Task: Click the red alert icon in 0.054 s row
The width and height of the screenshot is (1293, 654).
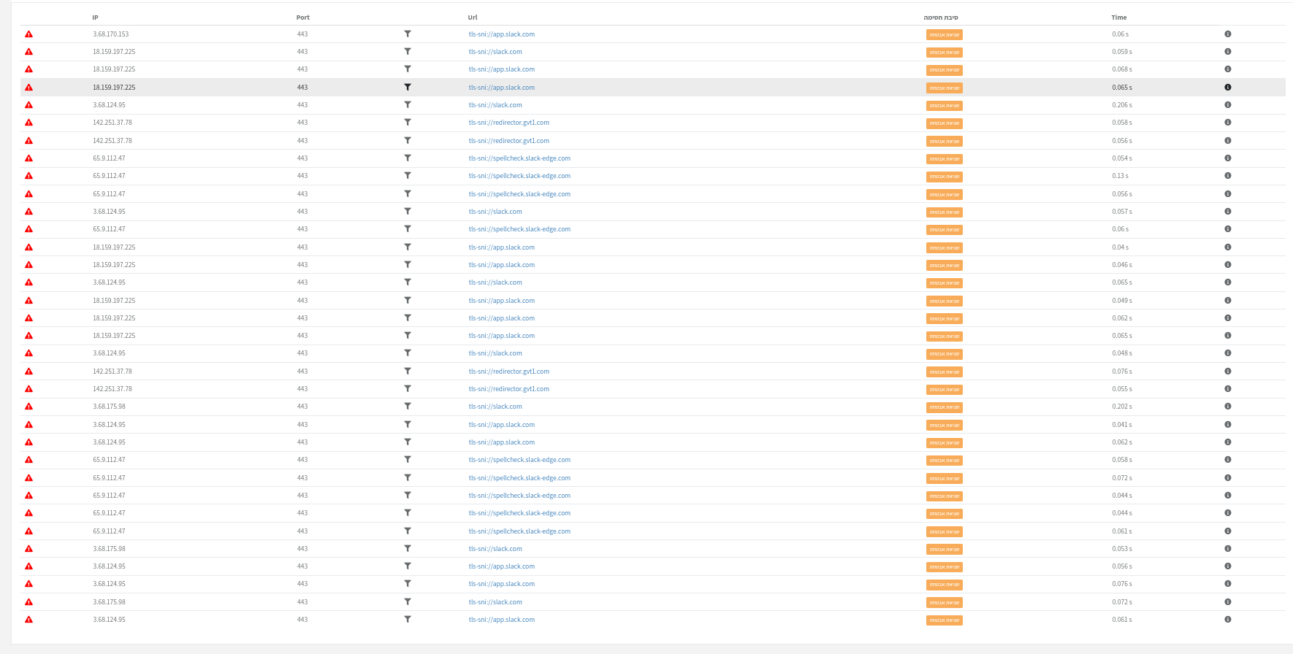Action: pyautogui.click(x=29, y=158)
